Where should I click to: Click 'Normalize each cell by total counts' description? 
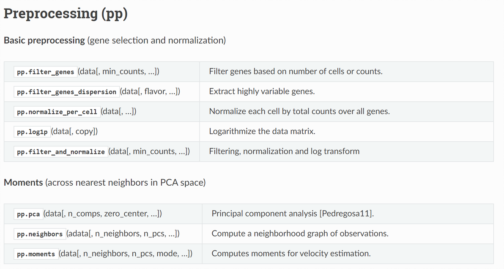tap(299, 111)
